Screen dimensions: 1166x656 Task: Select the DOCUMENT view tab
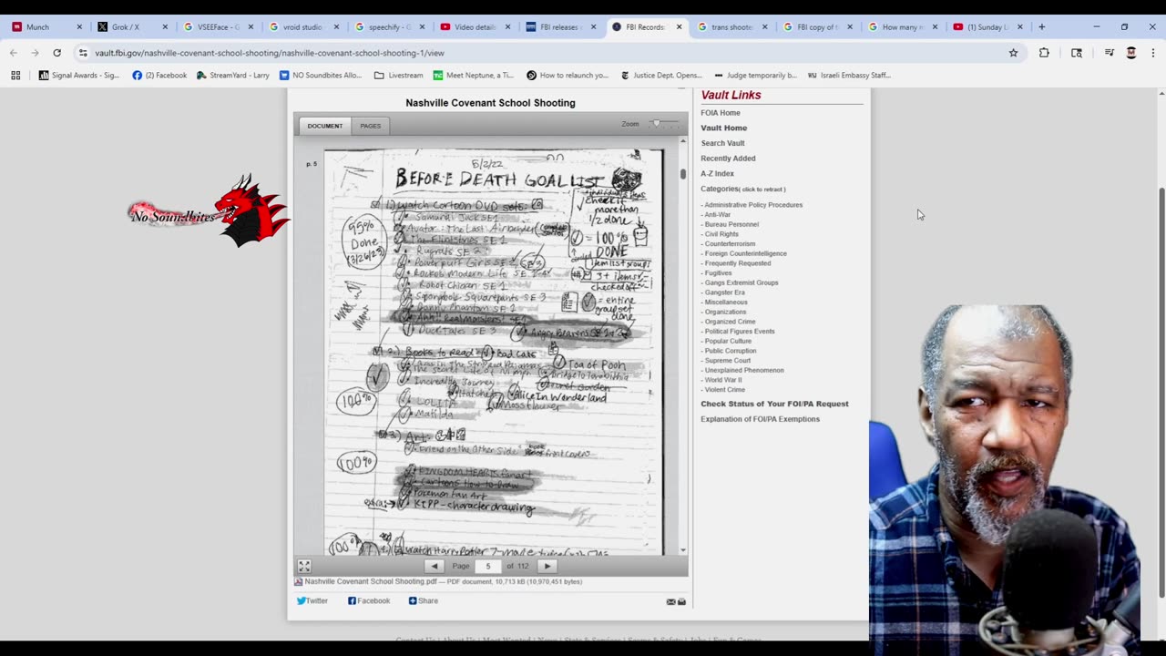click(324, 126)
